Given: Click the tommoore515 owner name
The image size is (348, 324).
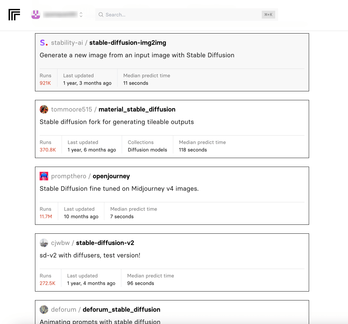Looking at the screenshot, I should (71, 110).
